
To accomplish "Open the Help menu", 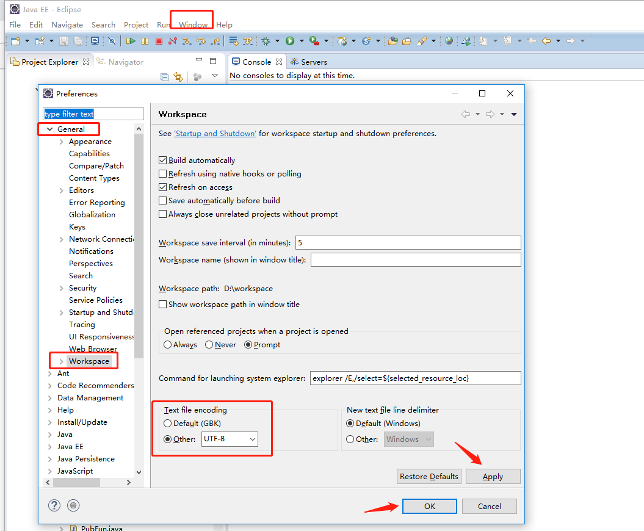I will (224, 24).
